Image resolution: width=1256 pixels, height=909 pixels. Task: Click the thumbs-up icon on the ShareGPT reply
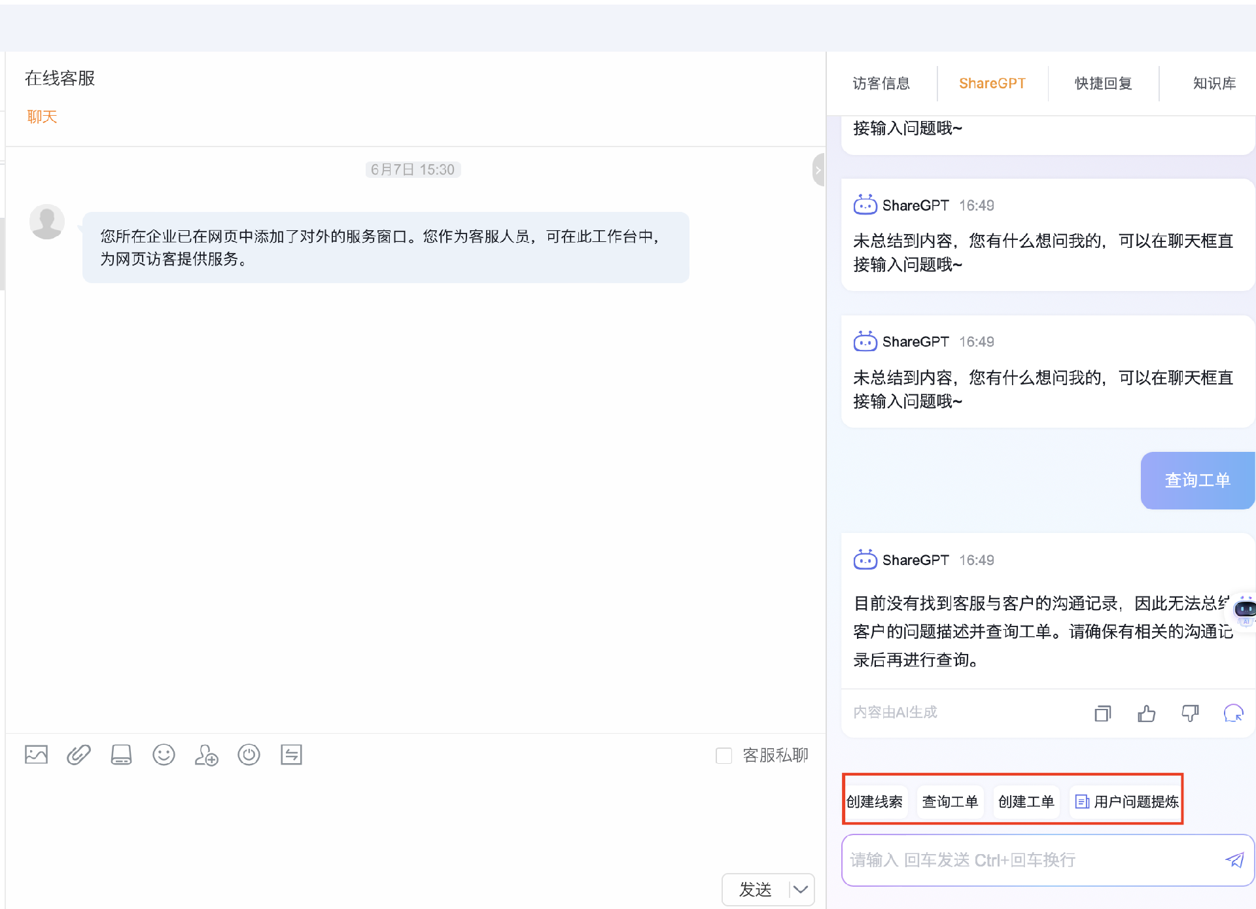tap(1146, 713)
